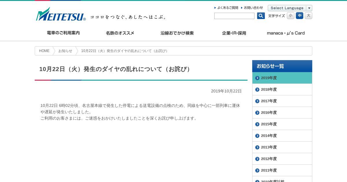Select 2012年度 in sidebar list
This screenshot has height=182, width=347.
click(x=282, y=159)
